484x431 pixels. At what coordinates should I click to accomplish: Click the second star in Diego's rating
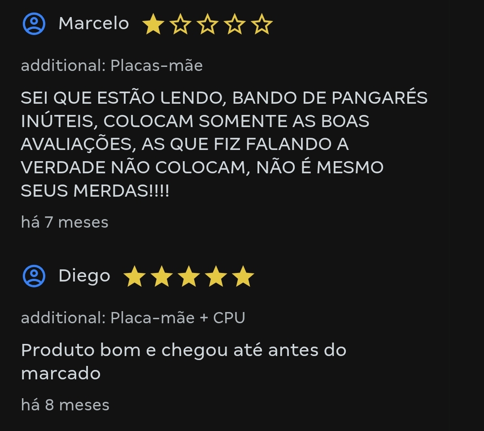(162, 276)
